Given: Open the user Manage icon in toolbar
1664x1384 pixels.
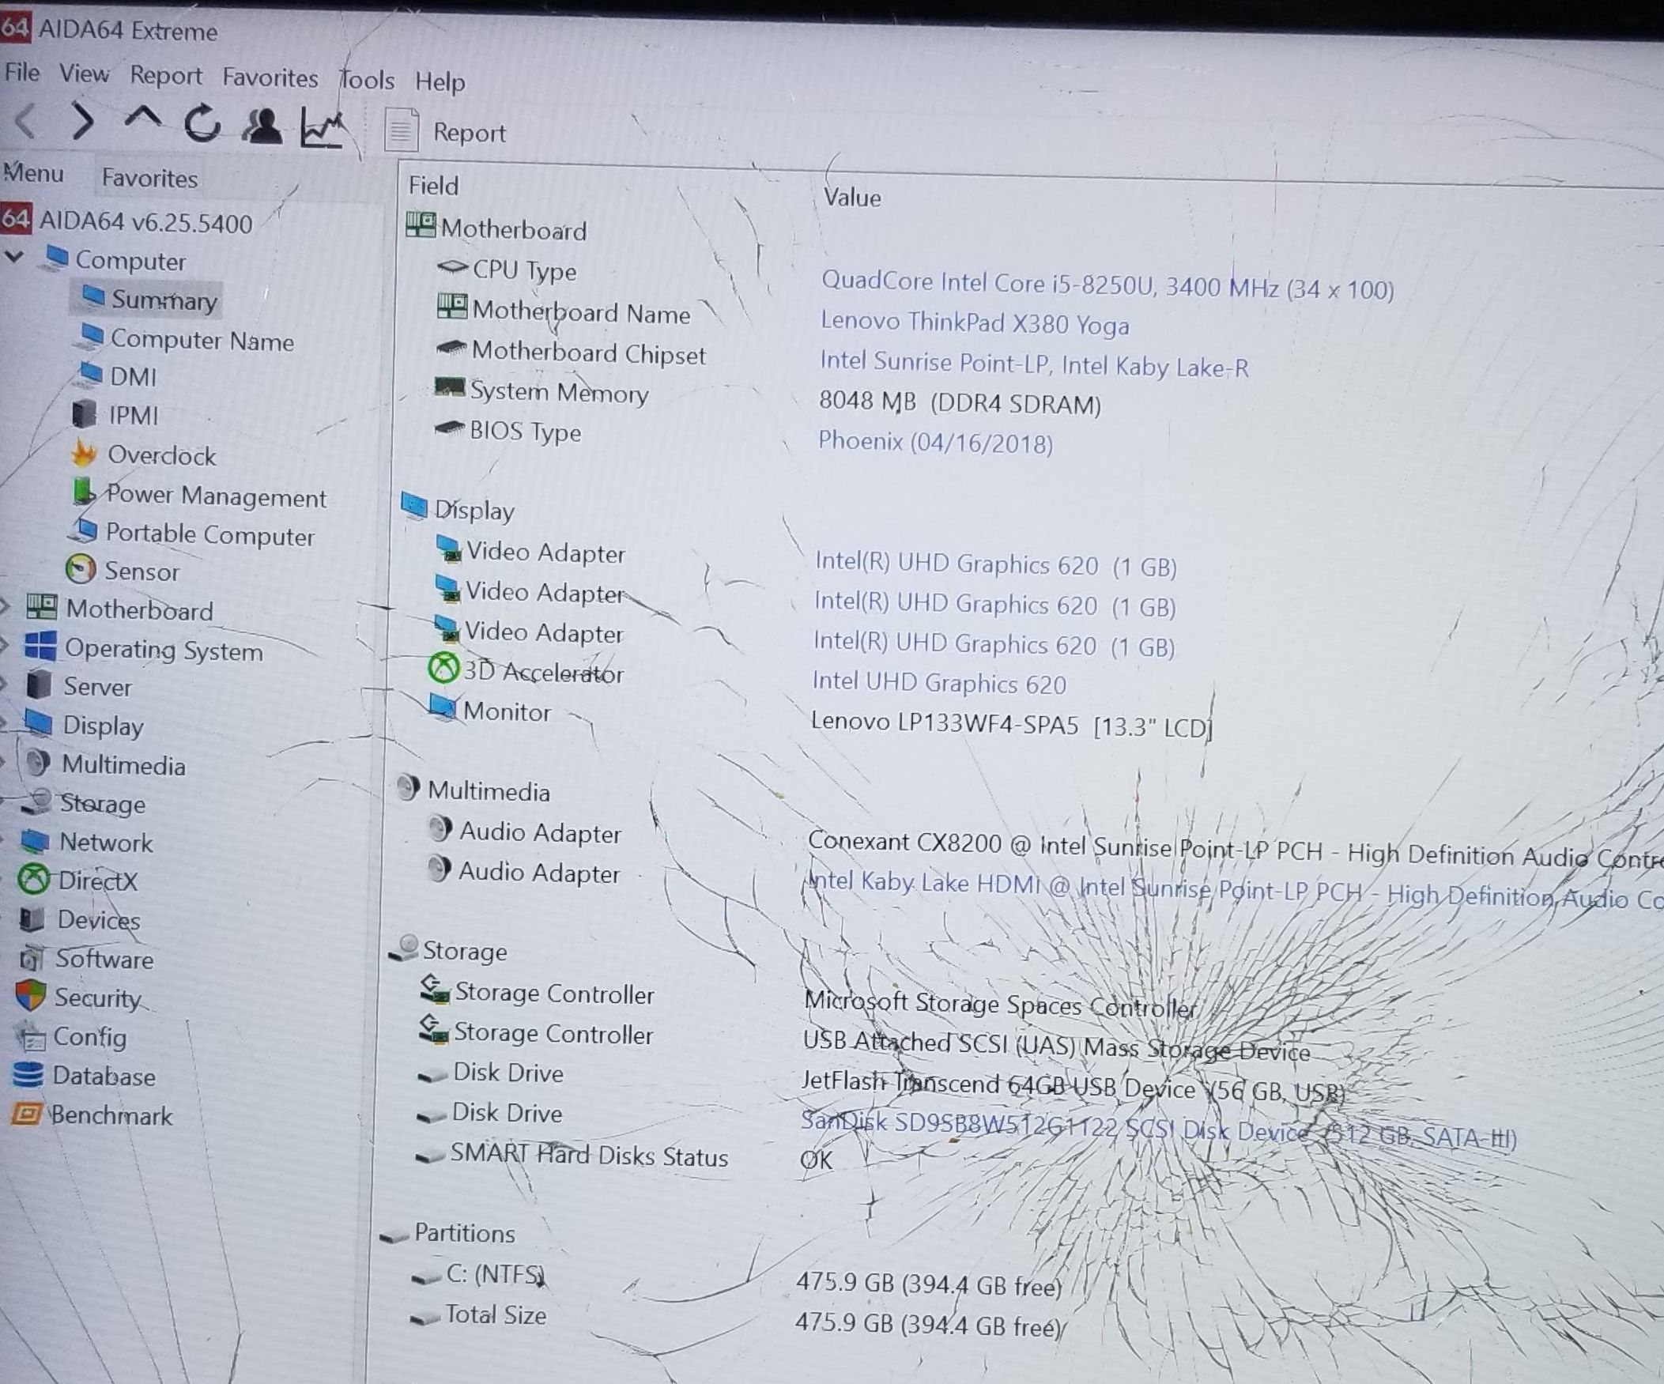Looking at the screenshot, I should click(262, 126).
